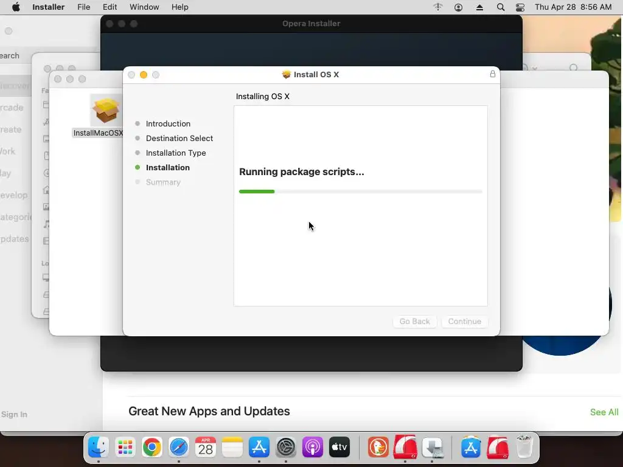Image resolution: width=623 pixels, height=467 pixels.
Task: Click the Opera Installer window title bar
Action: tap(311, 24)
